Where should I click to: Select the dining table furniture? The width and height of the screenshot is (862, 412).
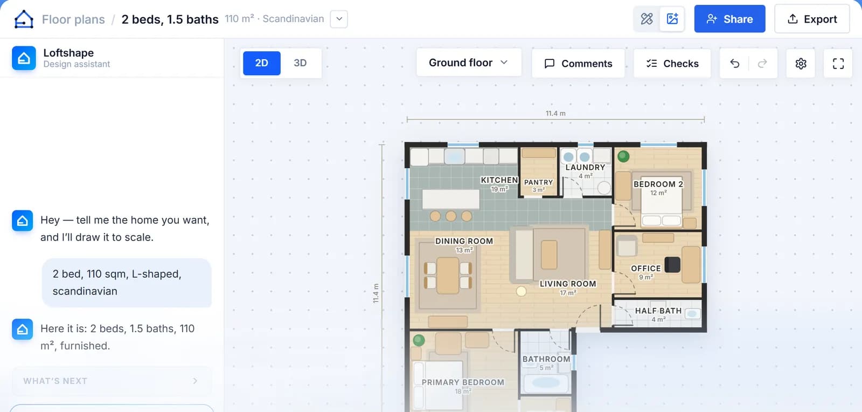[x=448, y=276]
